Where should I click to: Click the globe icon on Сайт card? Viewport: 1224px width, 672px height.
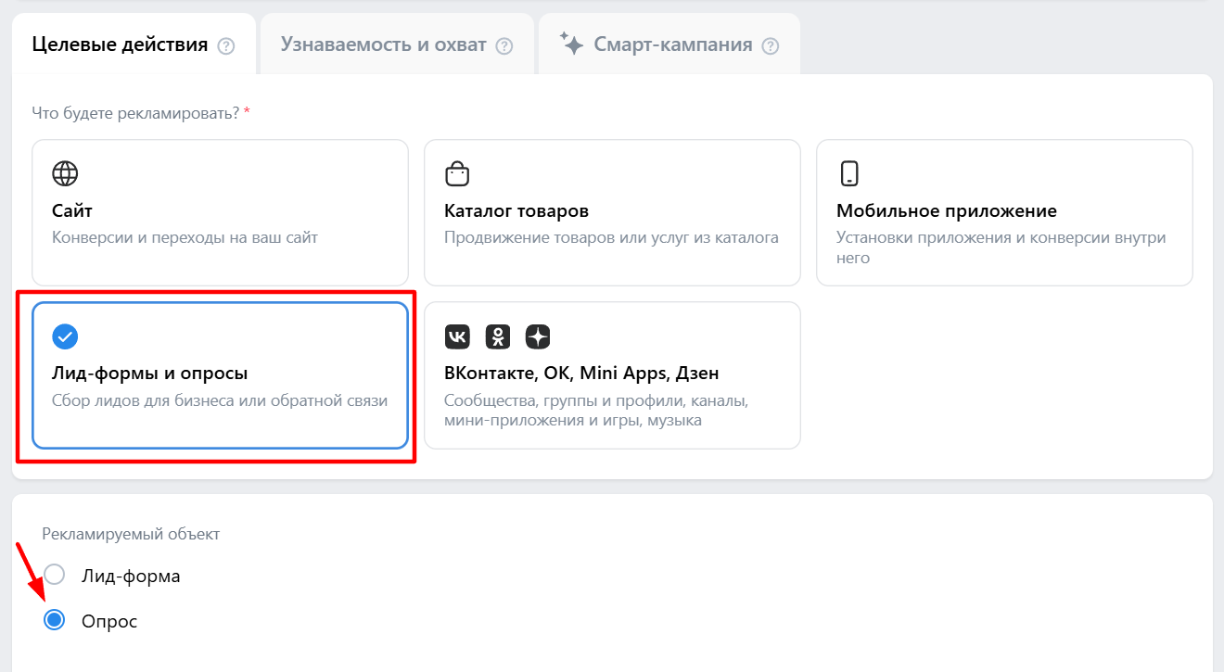click(65, 173)
